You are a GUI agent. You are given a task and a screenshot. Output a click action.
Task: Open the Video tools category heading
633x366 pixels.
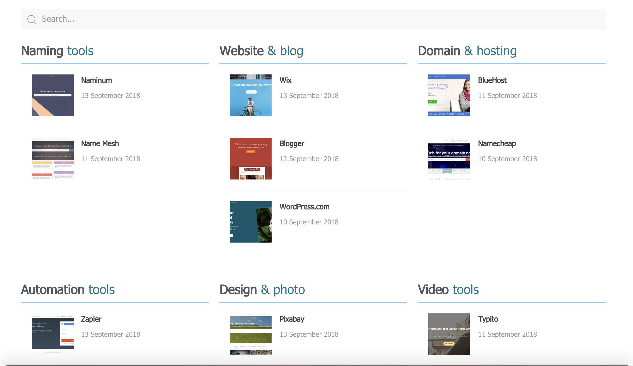click(x=448, y=289)
